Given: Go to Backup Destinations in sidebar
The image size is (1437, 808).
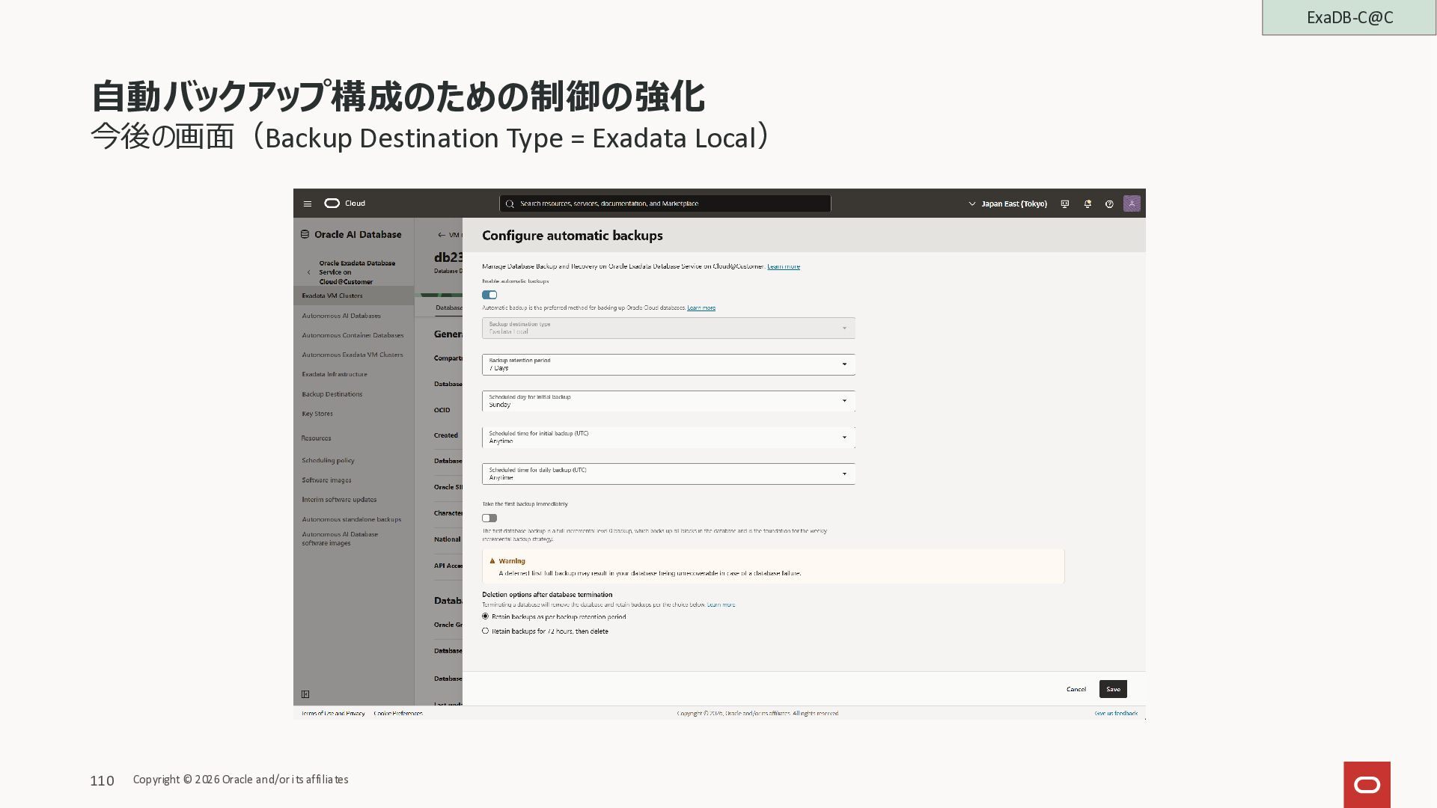Looking at the screenshot, I should pos(332,394).
